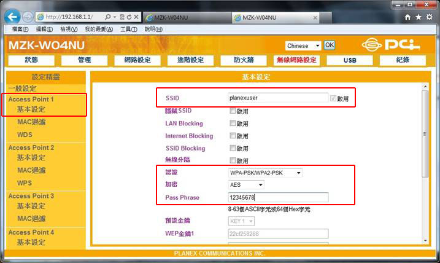Viewport: 440px width, 263px height.
Task: Open the 我的最愛(A) menu
Action: 99,29
